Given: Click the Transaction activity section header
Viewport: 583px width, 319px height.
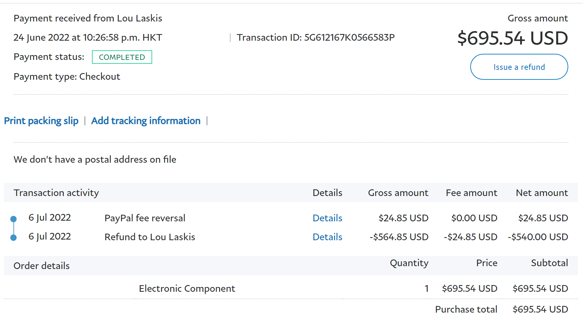Looking at the screenshot, I should pyautogui.click(x=56, y=193).
